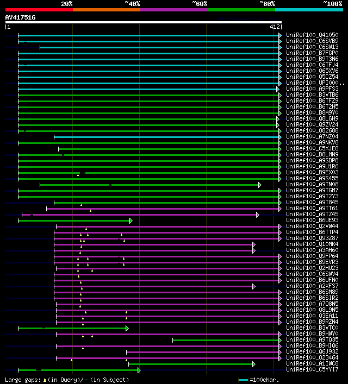Viewport: 348px width, 384px height.
Task: Open hit UniRef100_Q93Z87
Action: click(312, 238)
